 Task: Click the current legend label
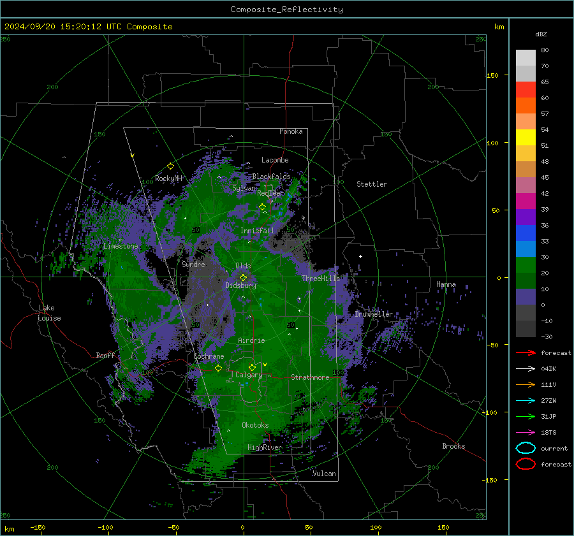(x=554, y=448)
